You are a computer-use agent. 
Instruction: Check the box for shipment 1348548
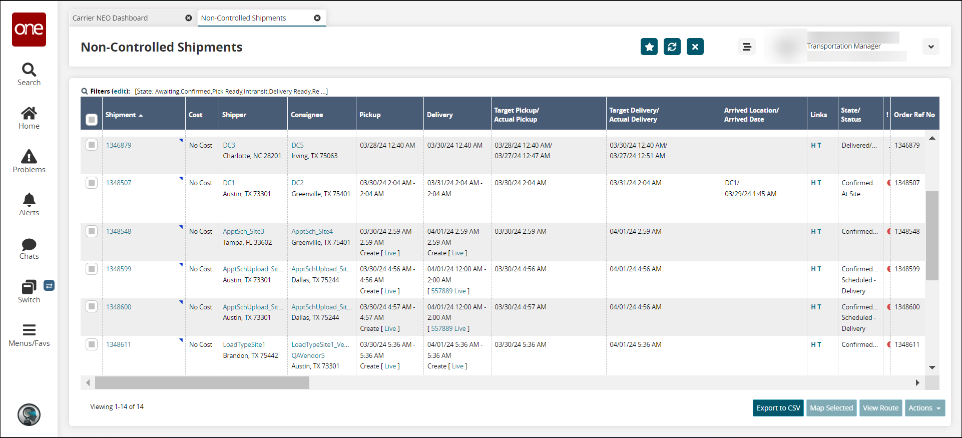92,231
